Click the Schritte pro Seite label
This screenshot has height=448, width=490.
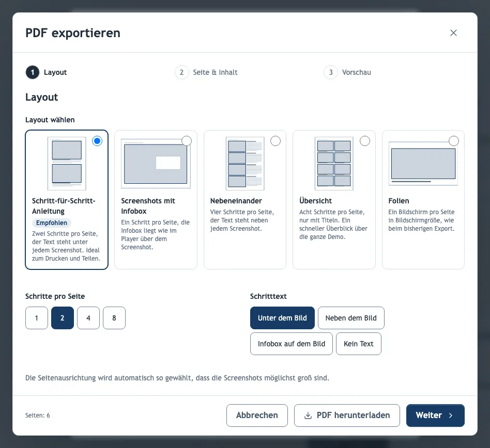click(55, 296)
